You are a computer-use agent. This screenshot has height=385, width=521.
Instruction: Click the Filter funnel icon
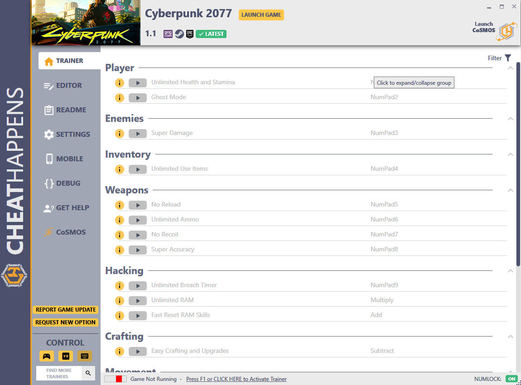pyautogui.click(x=508, y=58)
